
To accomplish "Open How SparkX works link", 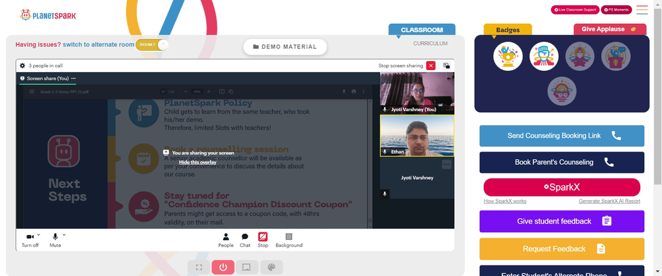I will pyautogui.click(x=505, y=201).
